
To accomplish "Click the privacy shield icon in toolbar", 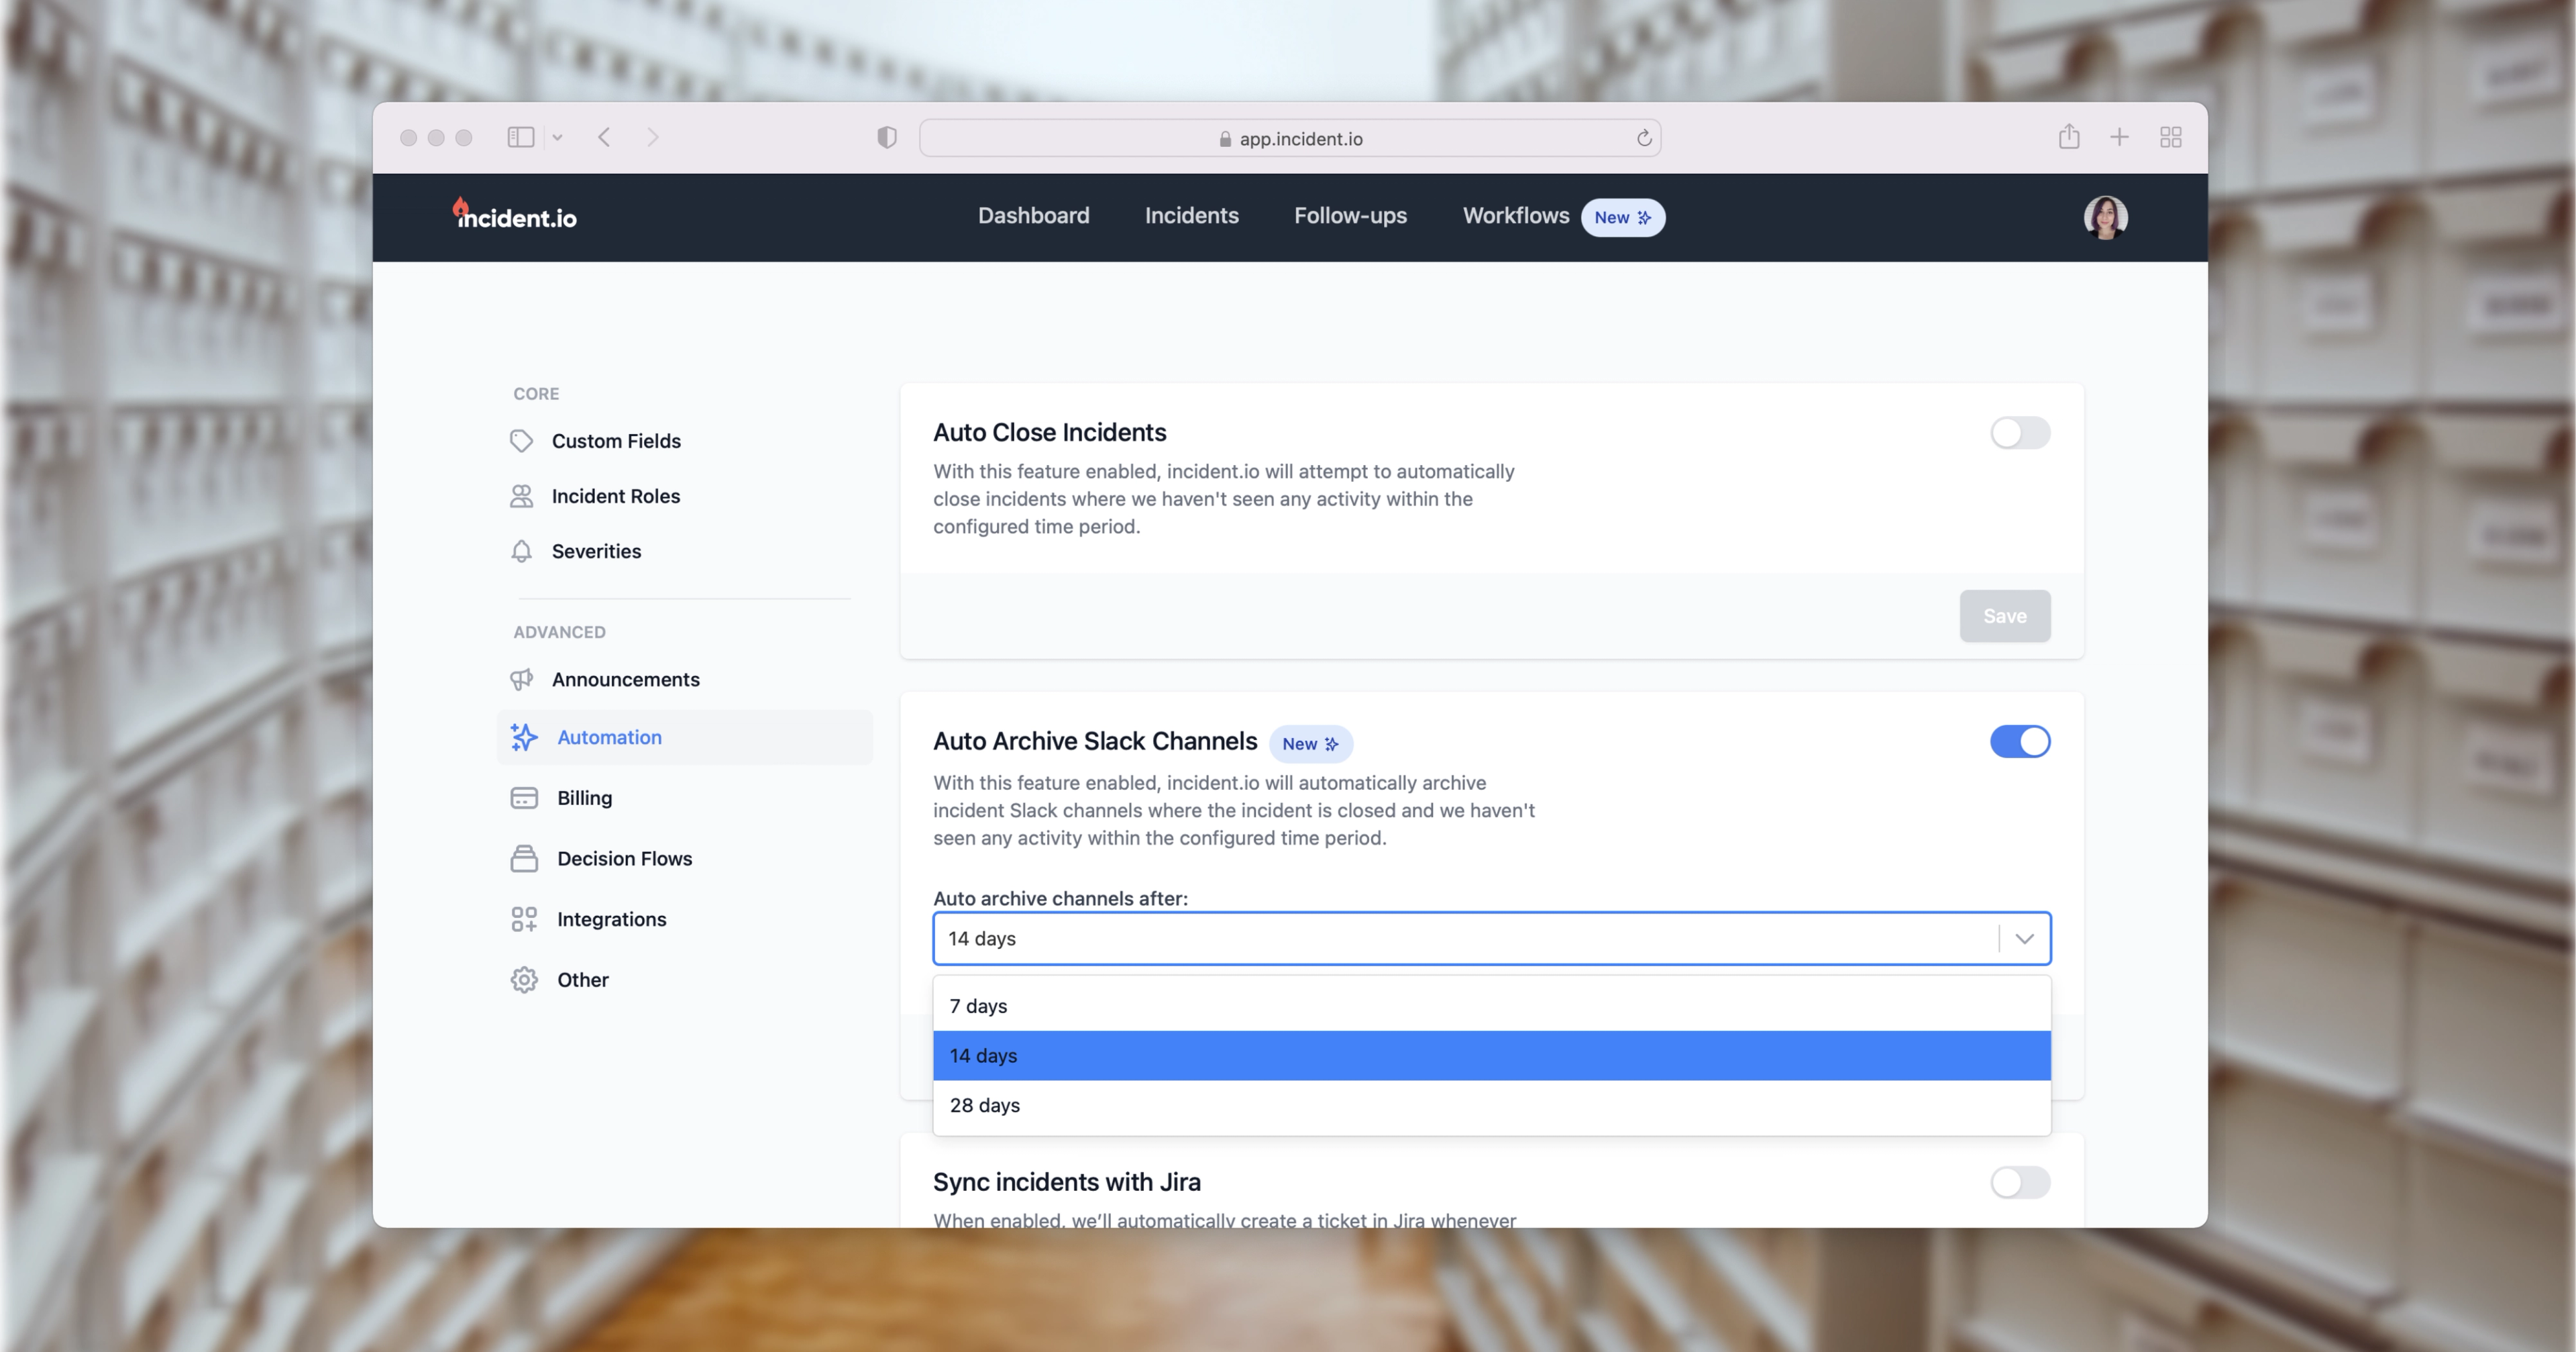I will click(886, 137).
